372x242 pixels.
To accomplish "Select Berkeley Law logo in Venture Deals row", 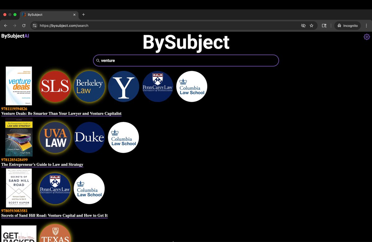I will click(x=89, y=86).
